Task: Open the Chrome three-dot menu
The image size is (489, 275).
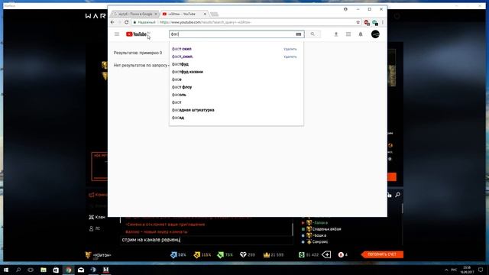Action: pos(383,22)
